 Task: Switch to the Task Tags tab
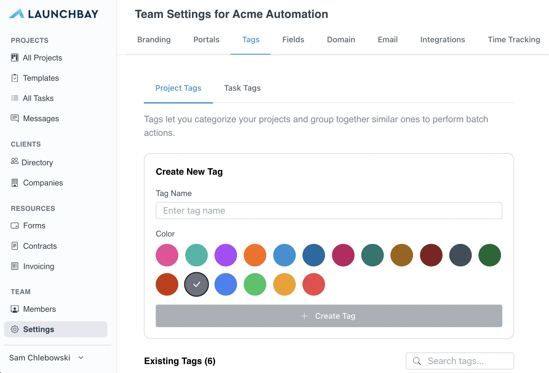tap(242, 88)
